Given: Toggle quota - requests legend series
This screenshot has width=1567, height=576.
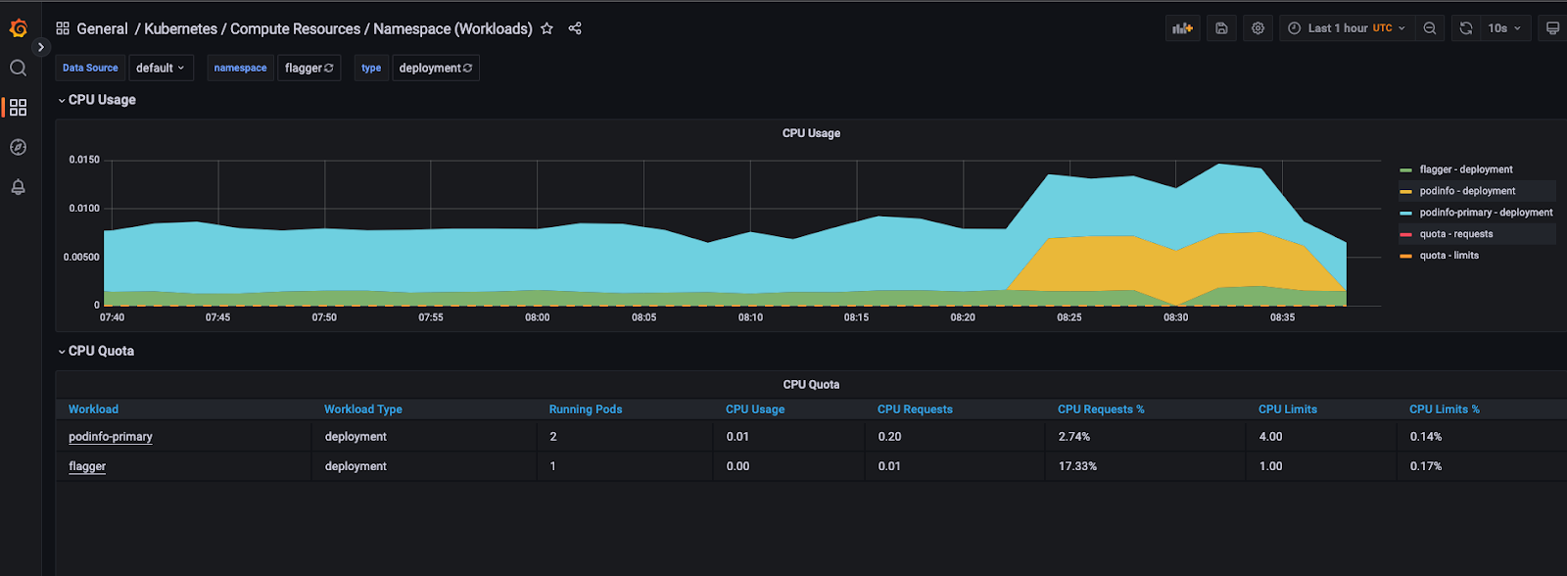Looking at the screenshot, I should coord(1456,234).
